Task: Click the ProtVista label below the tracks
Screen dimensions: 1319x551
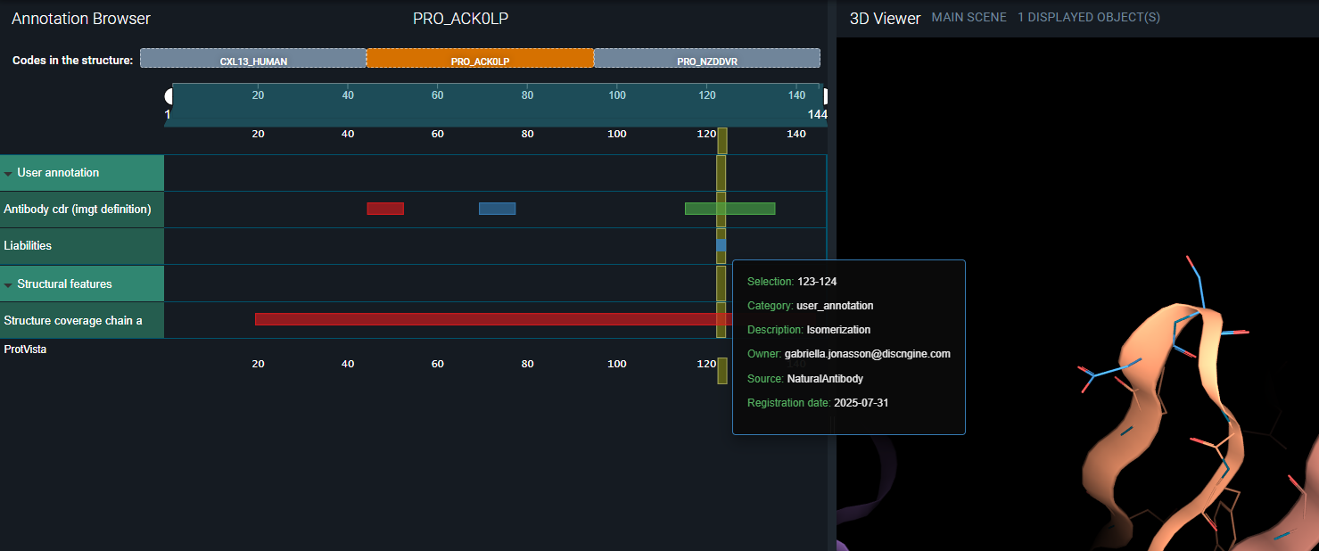Action: (25, 350)
